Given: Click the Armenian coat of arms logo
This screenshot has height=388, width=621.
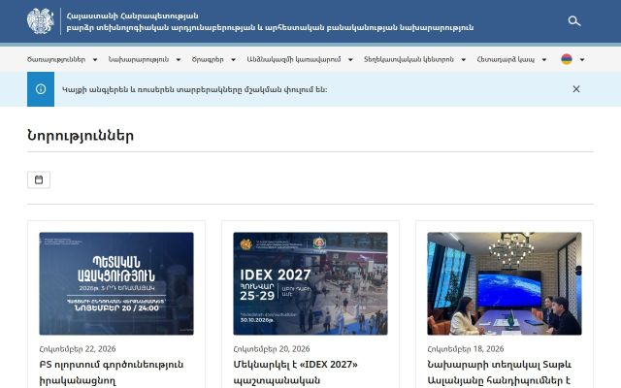Looking at the screenshot, I should pyautogui.click(x=41, y=21).
